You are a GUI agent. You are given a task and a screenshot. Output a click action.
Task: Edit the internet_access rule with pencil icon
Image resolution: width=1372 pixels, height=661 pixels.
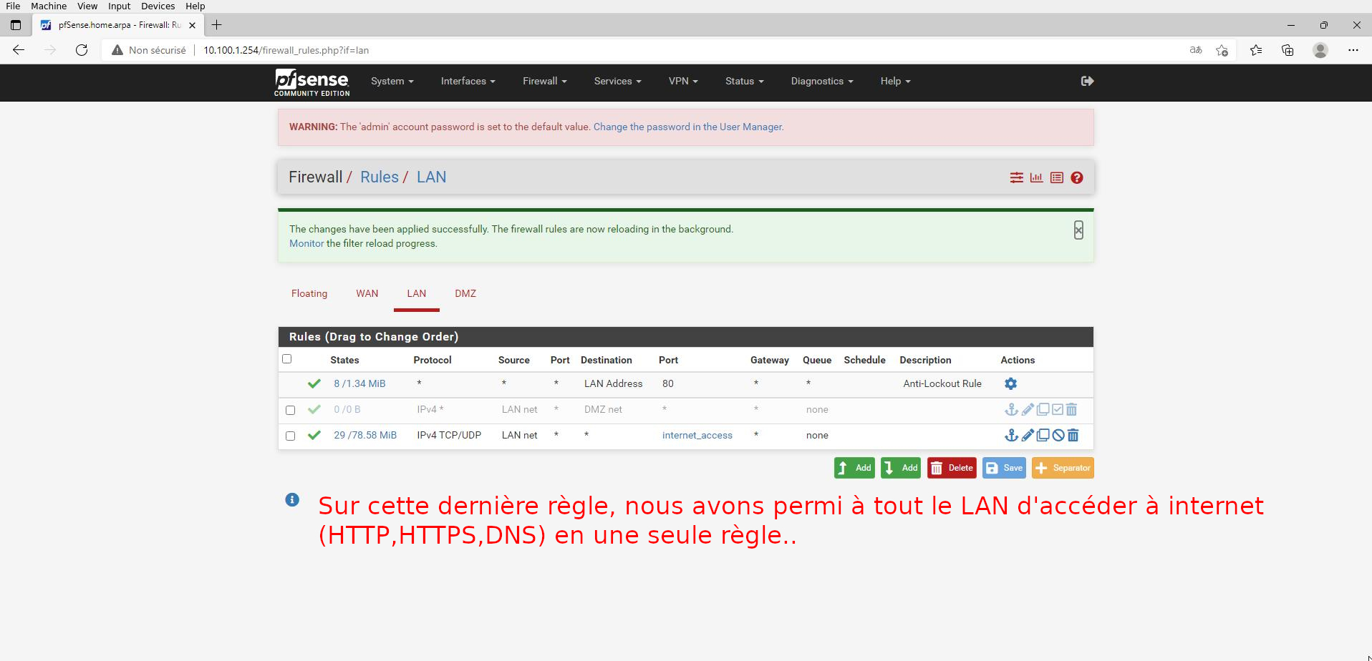click(x=1028, y=435)
